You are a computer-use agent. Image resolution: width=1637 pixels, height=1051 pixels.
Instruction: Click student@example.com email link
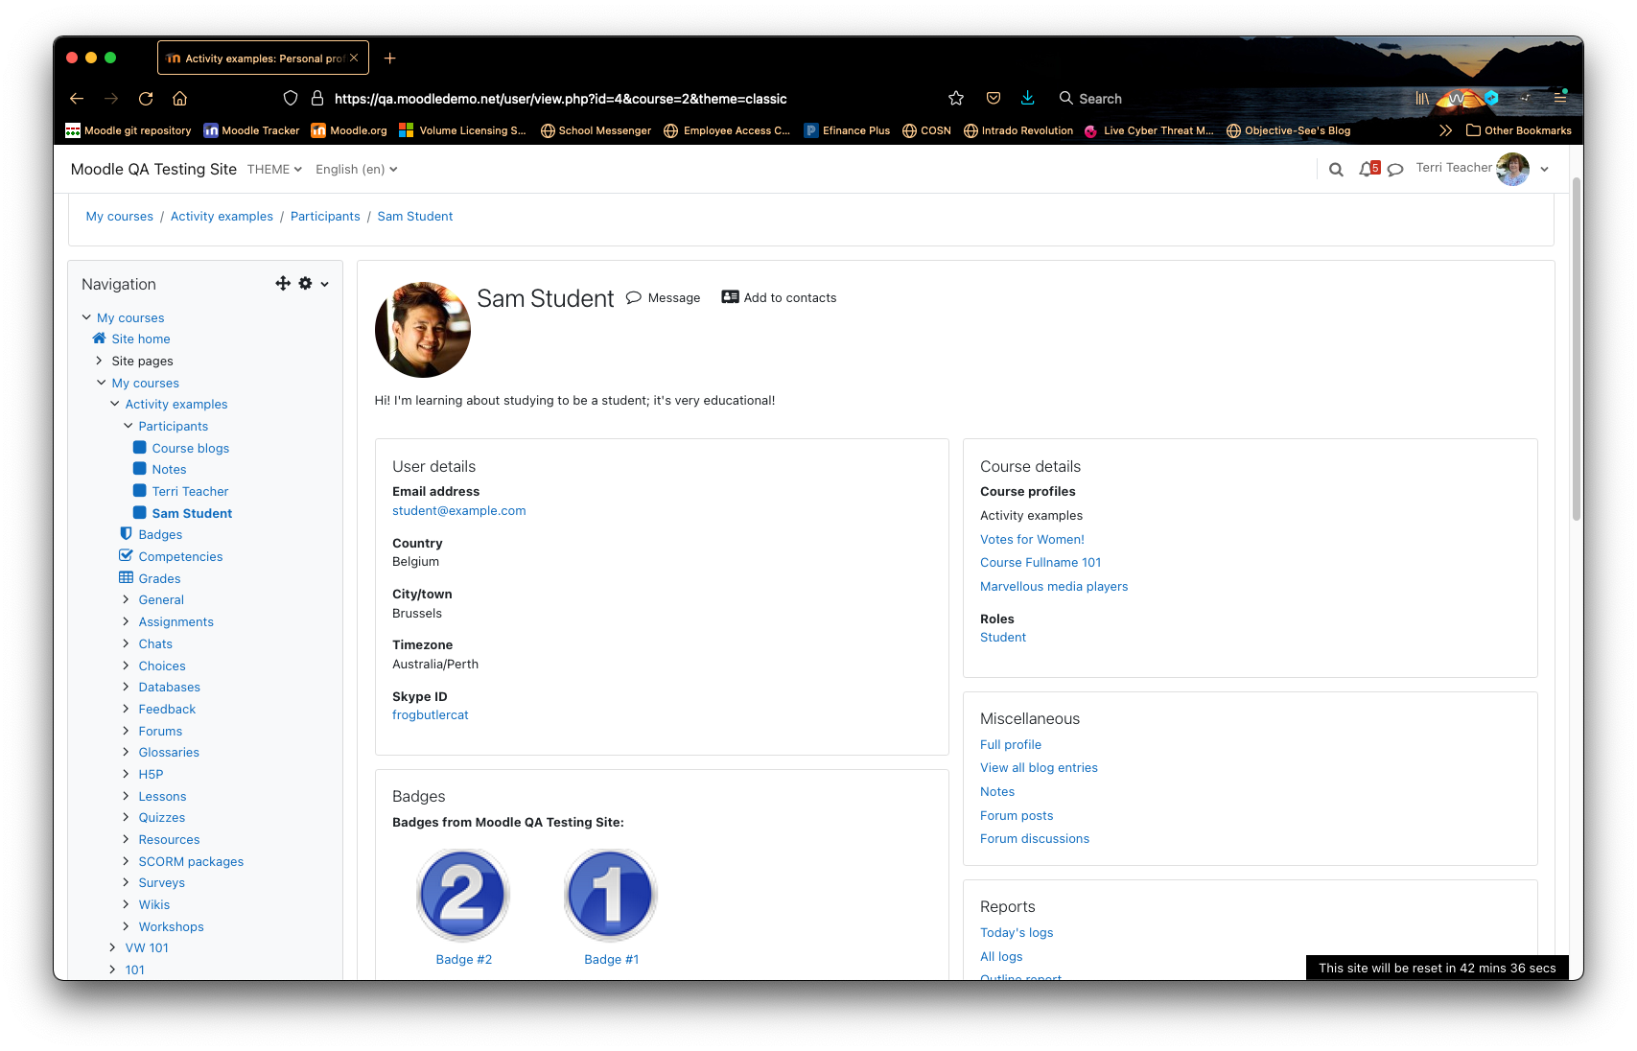pos(459,511)
